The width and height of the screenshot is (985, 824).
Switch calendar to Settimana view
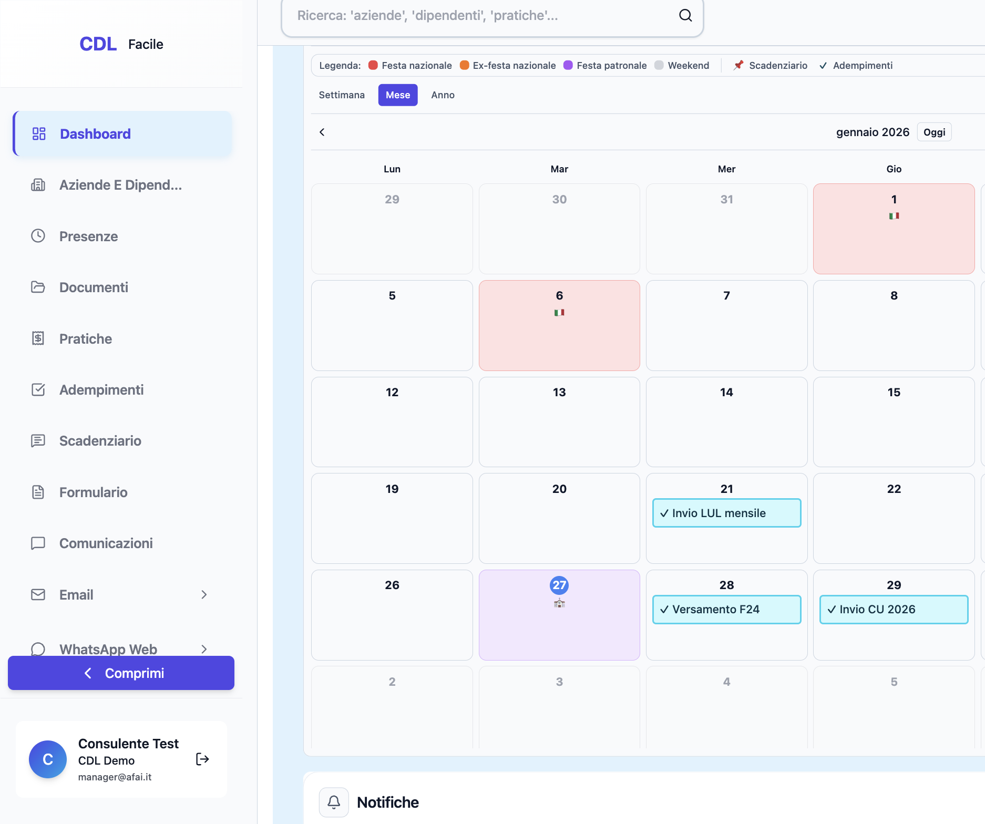(342, 95)
